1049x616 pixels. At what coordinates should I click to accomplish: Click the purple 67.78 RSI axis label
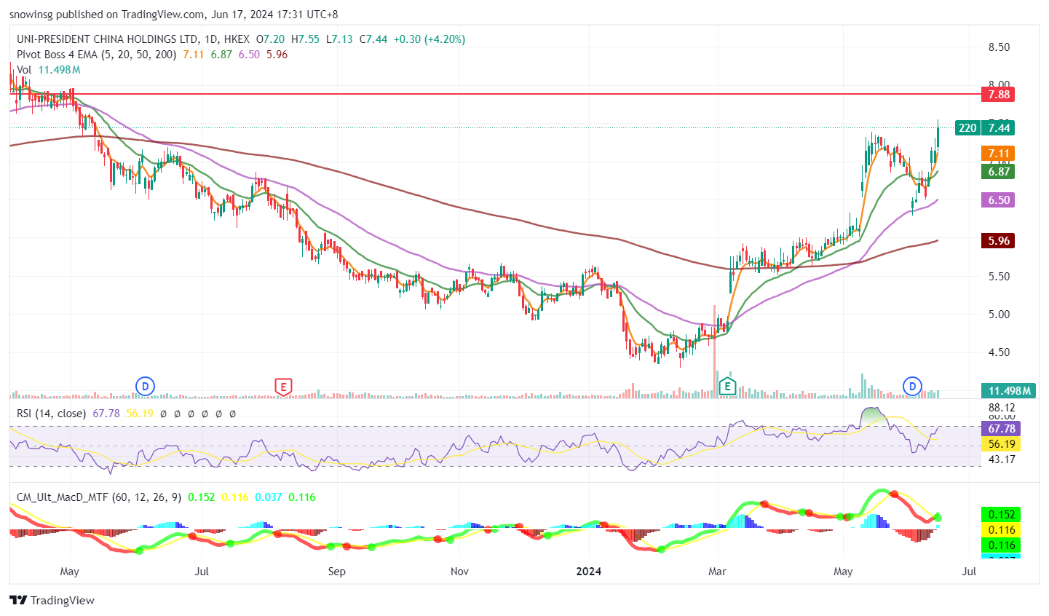pyautogui.click(x=1001, y=428)
